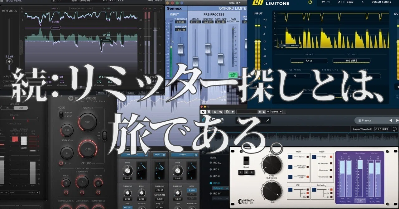399x209 pixels.
Task: Toggle Unity Gain Monitor on Stealth Limiter
Action: pos(290,167)
